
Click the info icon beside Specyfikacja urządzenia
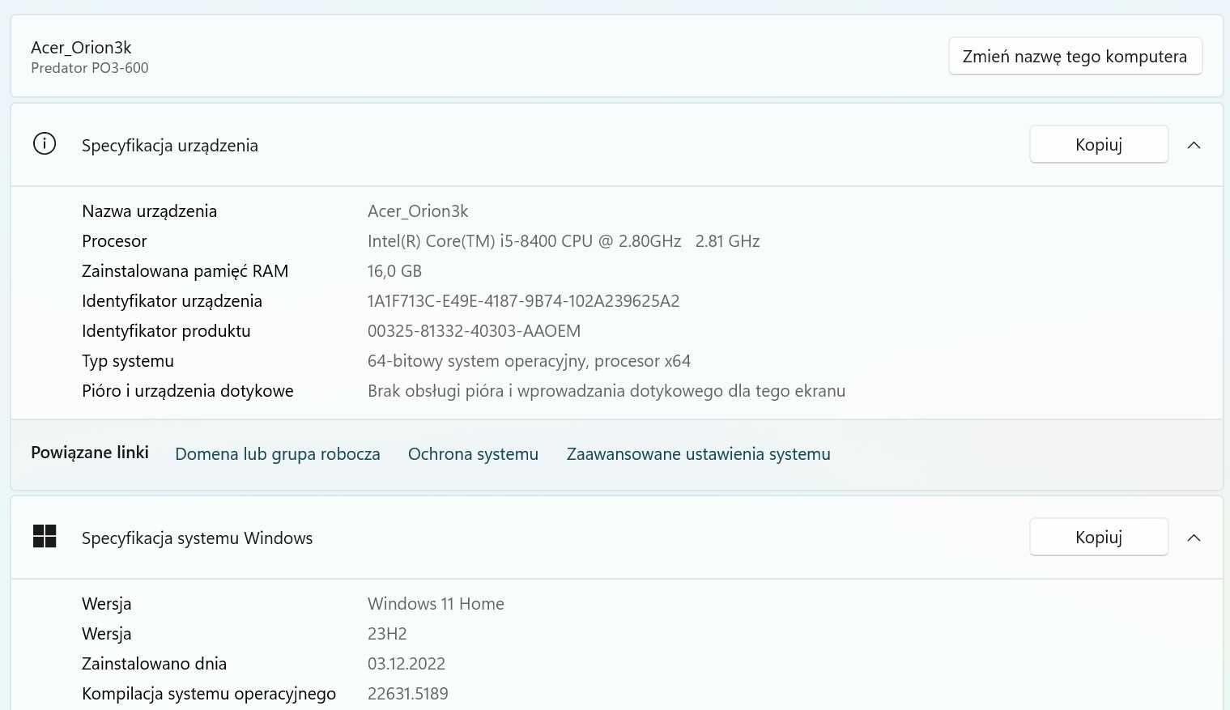click(45, 144)
